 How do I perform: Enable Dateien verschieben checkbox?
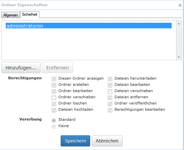coord(110,92)
